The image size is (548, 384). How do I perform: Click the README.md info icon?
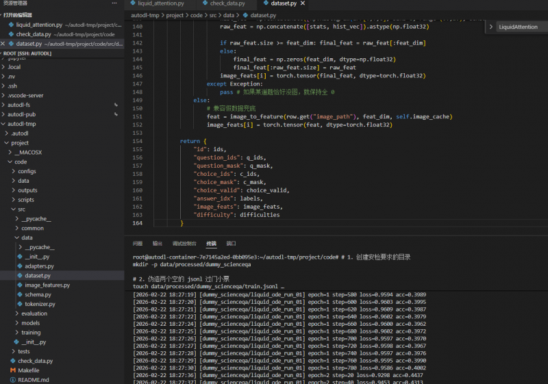coord(12,379)
